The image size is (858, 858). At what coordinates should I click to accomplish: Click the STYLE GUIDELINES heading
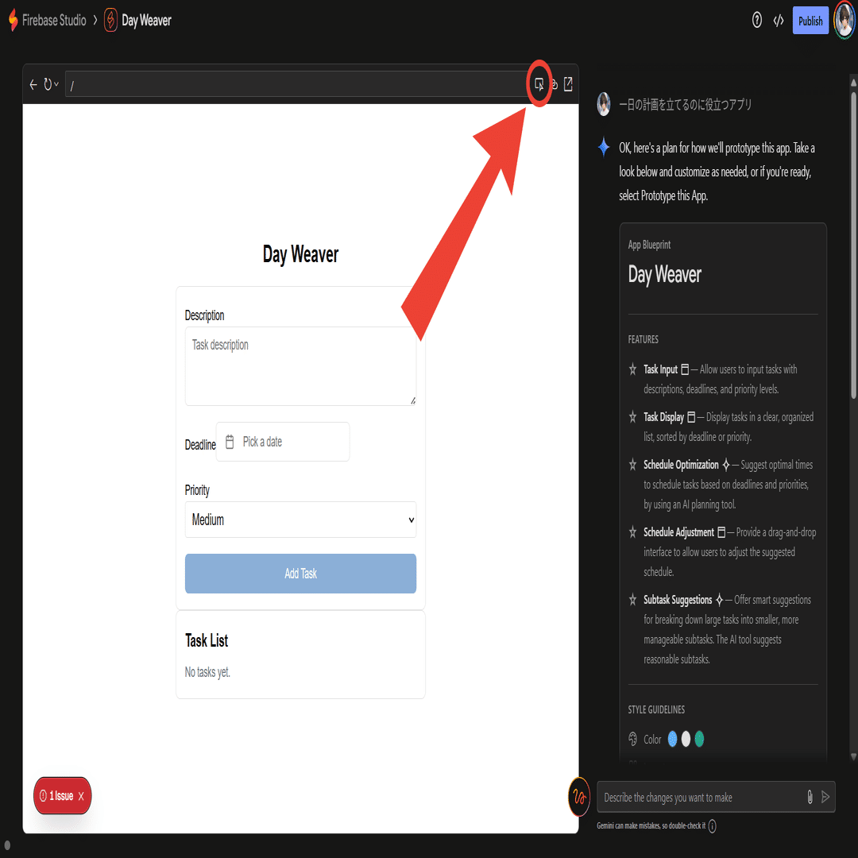pos(656,709)
